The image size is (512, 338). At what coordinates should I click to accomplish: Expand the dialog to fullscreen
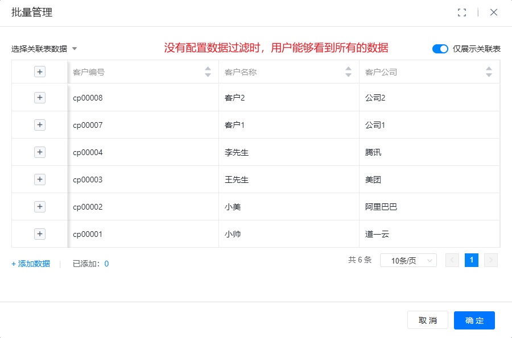[462, 12]
